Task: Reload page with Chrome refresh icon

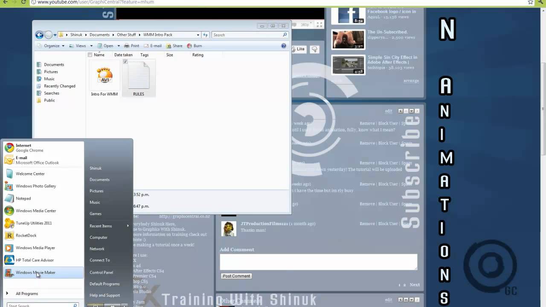Action: (23, 2)
